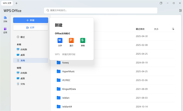Screen dimensions: 183x111
Task: Click the 2024-10-14 date for leidian64
Action: [x=142, y=107]
